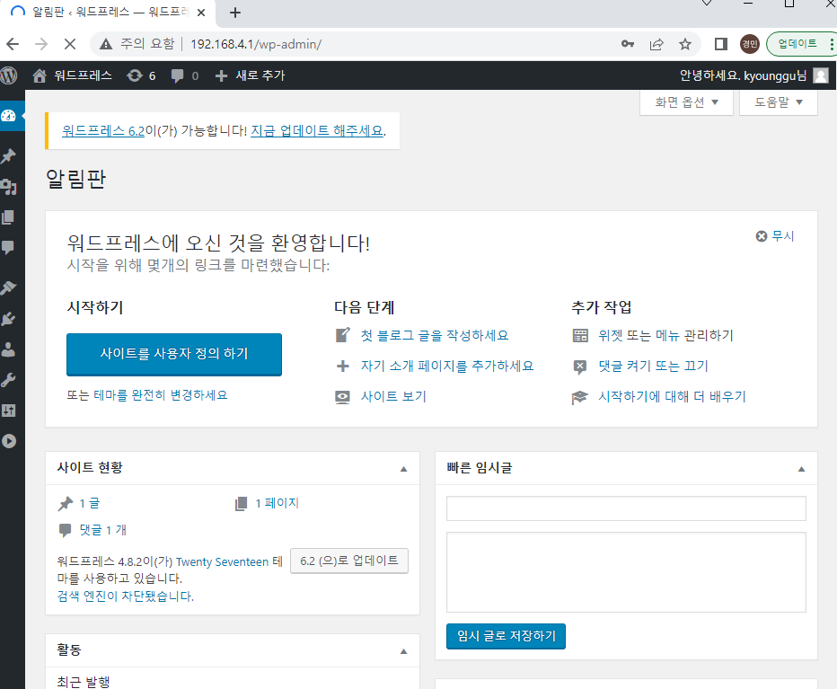Expand the 도움말 dropdown
This screenshot has width=837, height=689.
779,102
